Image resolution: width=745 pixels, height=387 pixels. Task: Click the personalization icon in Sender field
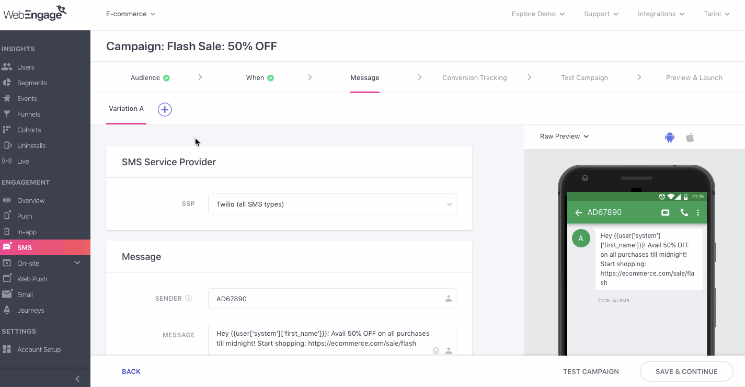pos(448,299)
